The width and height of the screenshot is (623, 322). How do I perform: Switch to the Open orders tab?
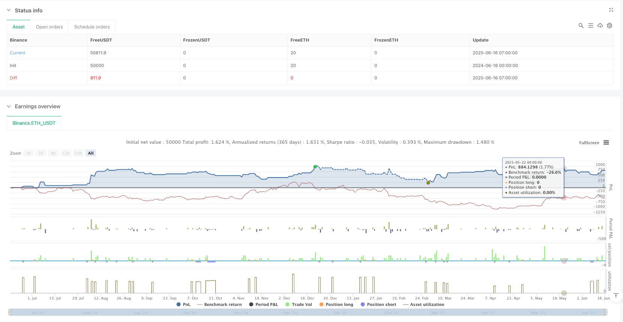click(x=50, y=27)
